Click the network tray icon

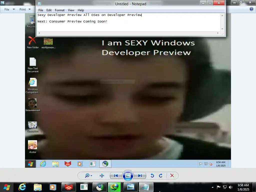[x=225, y=187]
